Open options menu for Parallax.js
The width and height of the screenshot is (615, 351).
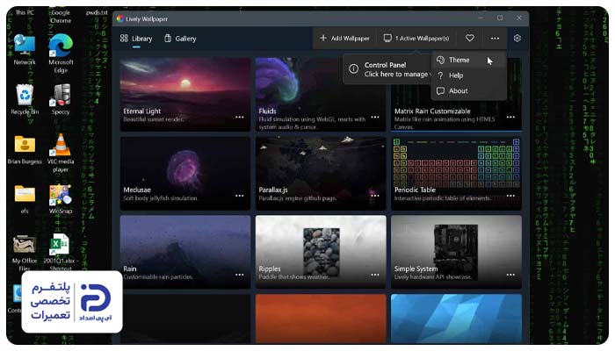click(x=375, y=196)
